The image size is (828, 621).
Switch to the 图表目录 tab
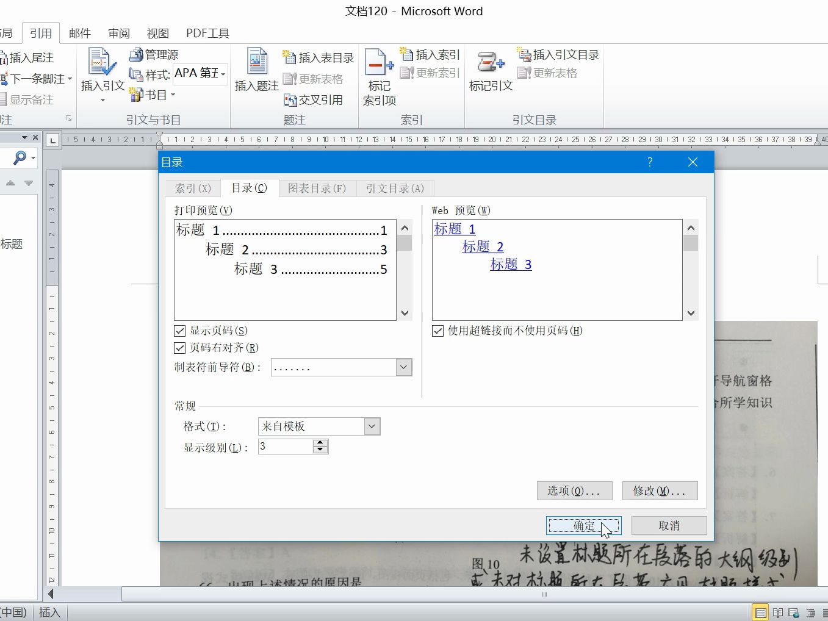pos(317,188)
